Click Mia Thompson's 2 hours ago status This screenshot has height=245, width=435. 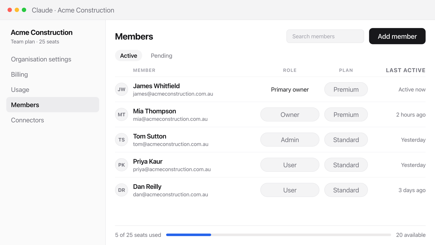pos(411,115)
